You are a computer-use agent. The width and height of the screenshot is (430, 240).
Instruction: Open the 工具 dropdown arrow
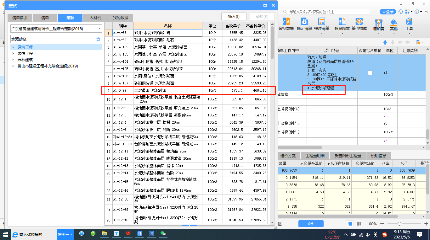(x=409, y=33)
